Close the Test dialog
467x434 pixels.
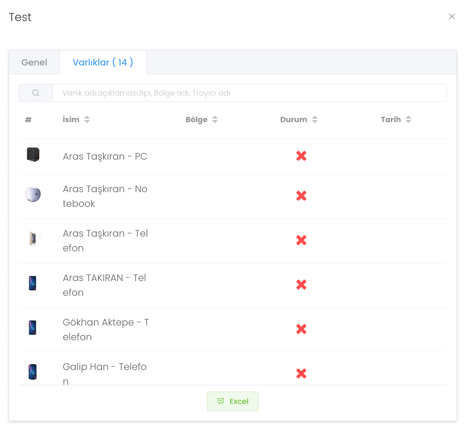(452, 17)
